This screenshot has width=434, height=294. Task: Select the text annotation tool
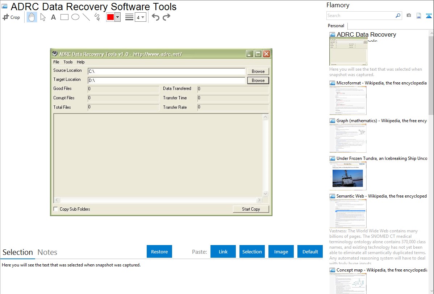53,17
